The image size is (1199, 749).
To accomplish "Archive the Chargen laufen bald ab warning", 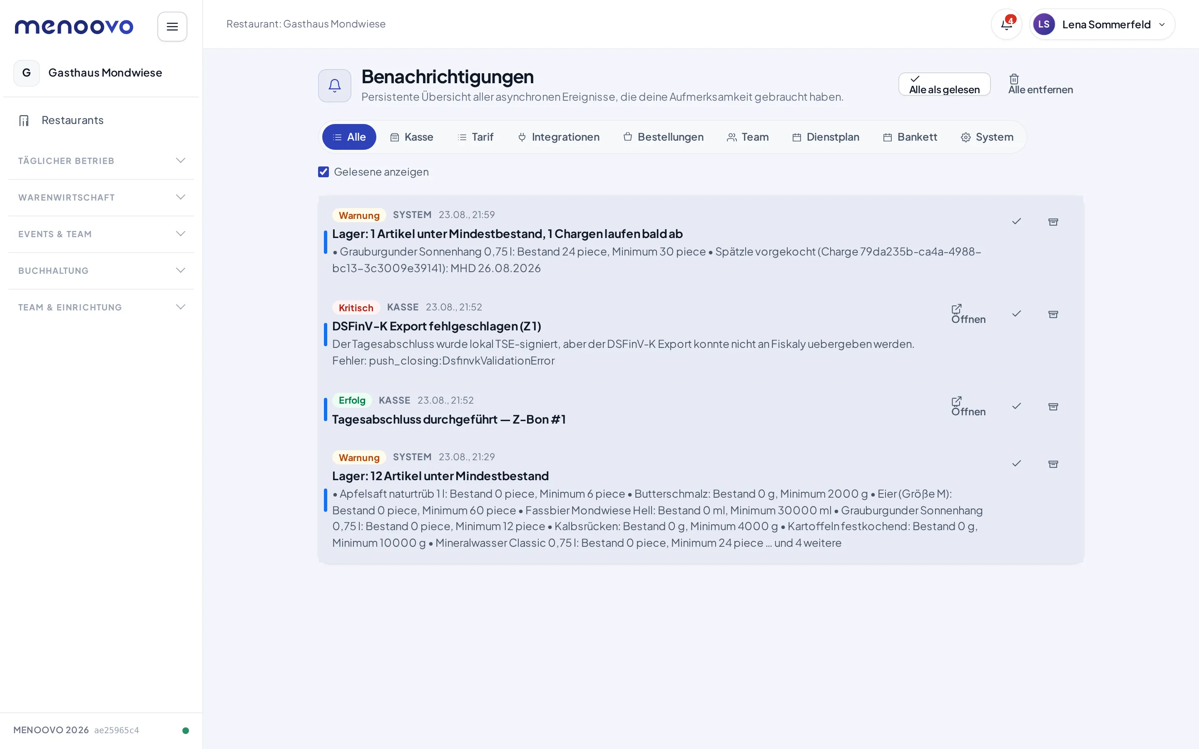I will pyautogui.click(x=1053, y=221).
